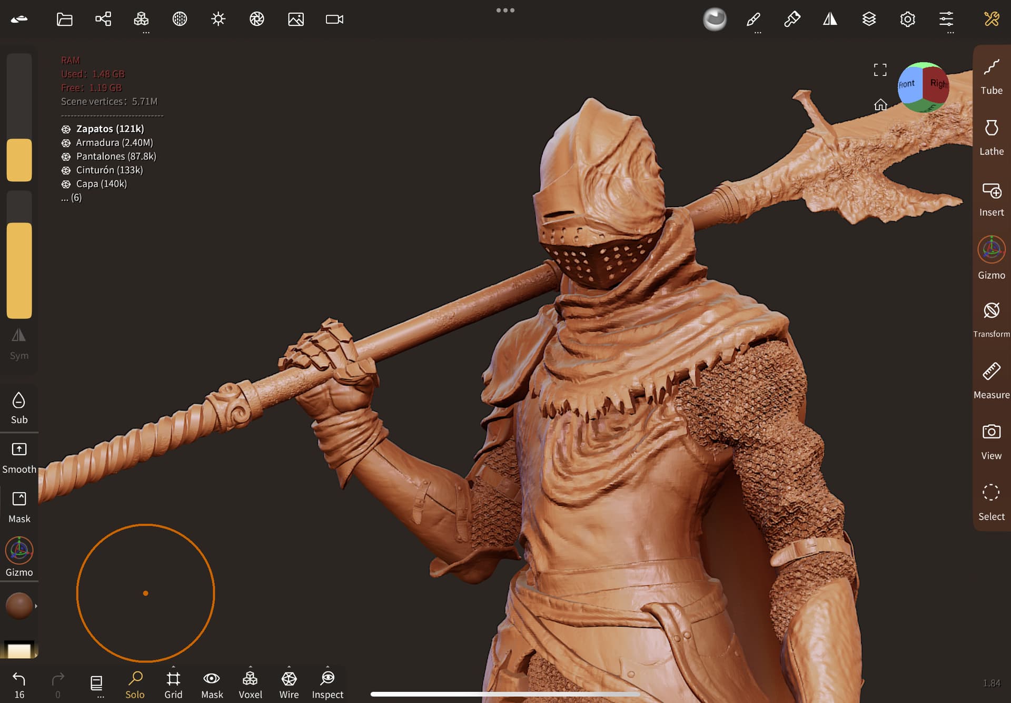Select Armadura (2.40M) in the object list
The image size is (1011, 703).
click(x=114, y=143)
